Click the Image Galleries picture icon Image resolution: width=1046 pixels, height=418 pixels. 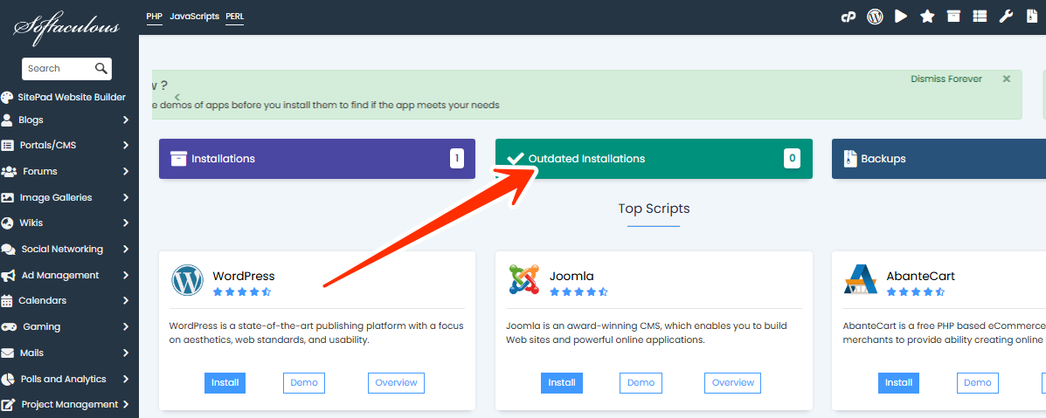pos(8,197)
